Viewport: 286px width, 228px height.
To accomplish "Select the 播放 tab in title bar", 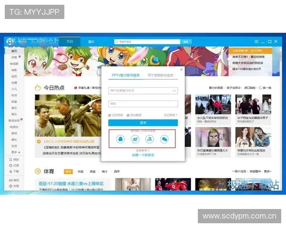I will [x=91, y=42].
